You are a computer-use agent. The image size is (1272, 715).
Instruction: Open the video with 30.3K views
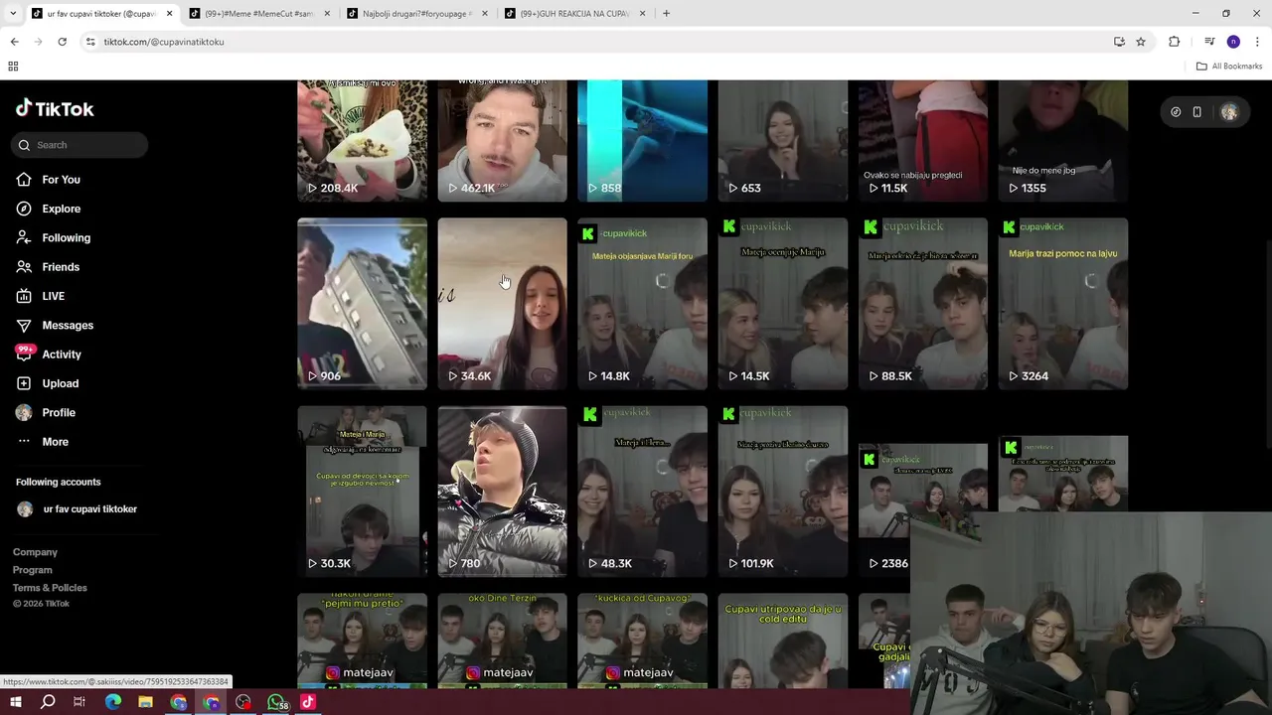click(x=362, y=492)
